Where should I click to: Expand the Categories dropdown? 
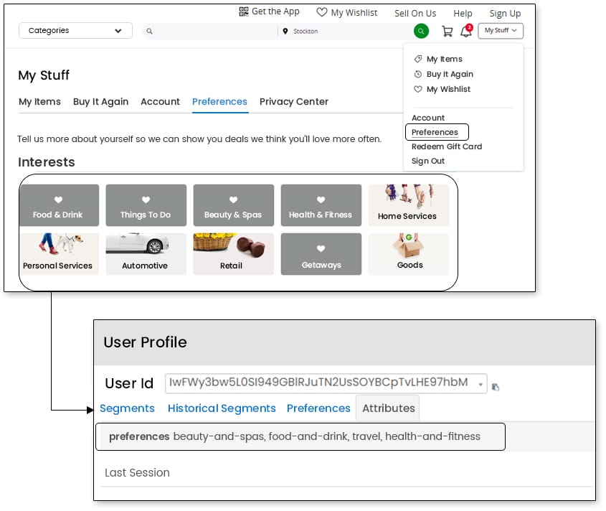click(75, 31)
